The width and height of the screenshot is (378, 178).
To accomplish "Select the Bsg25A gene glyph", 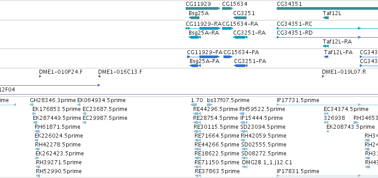I will (x=194, y=18).
